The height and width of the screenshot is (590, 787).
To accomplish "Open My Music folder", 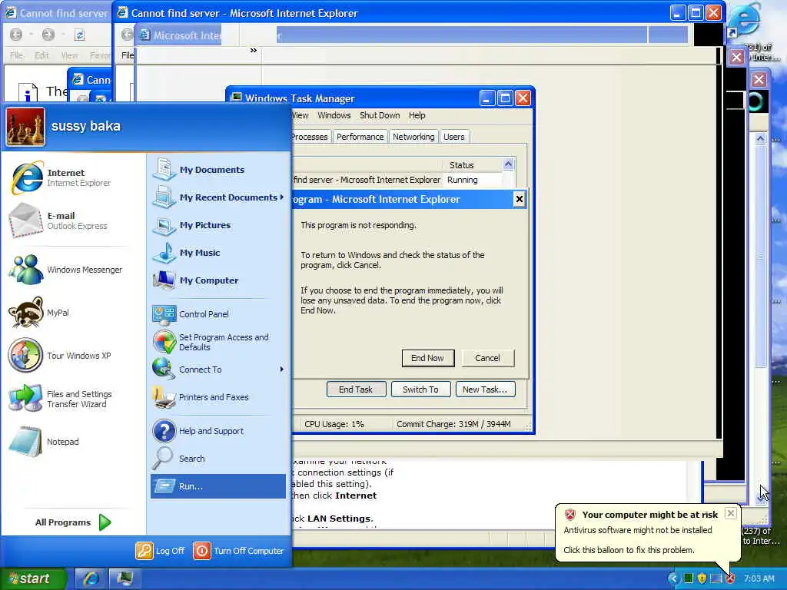I will 218,253.
